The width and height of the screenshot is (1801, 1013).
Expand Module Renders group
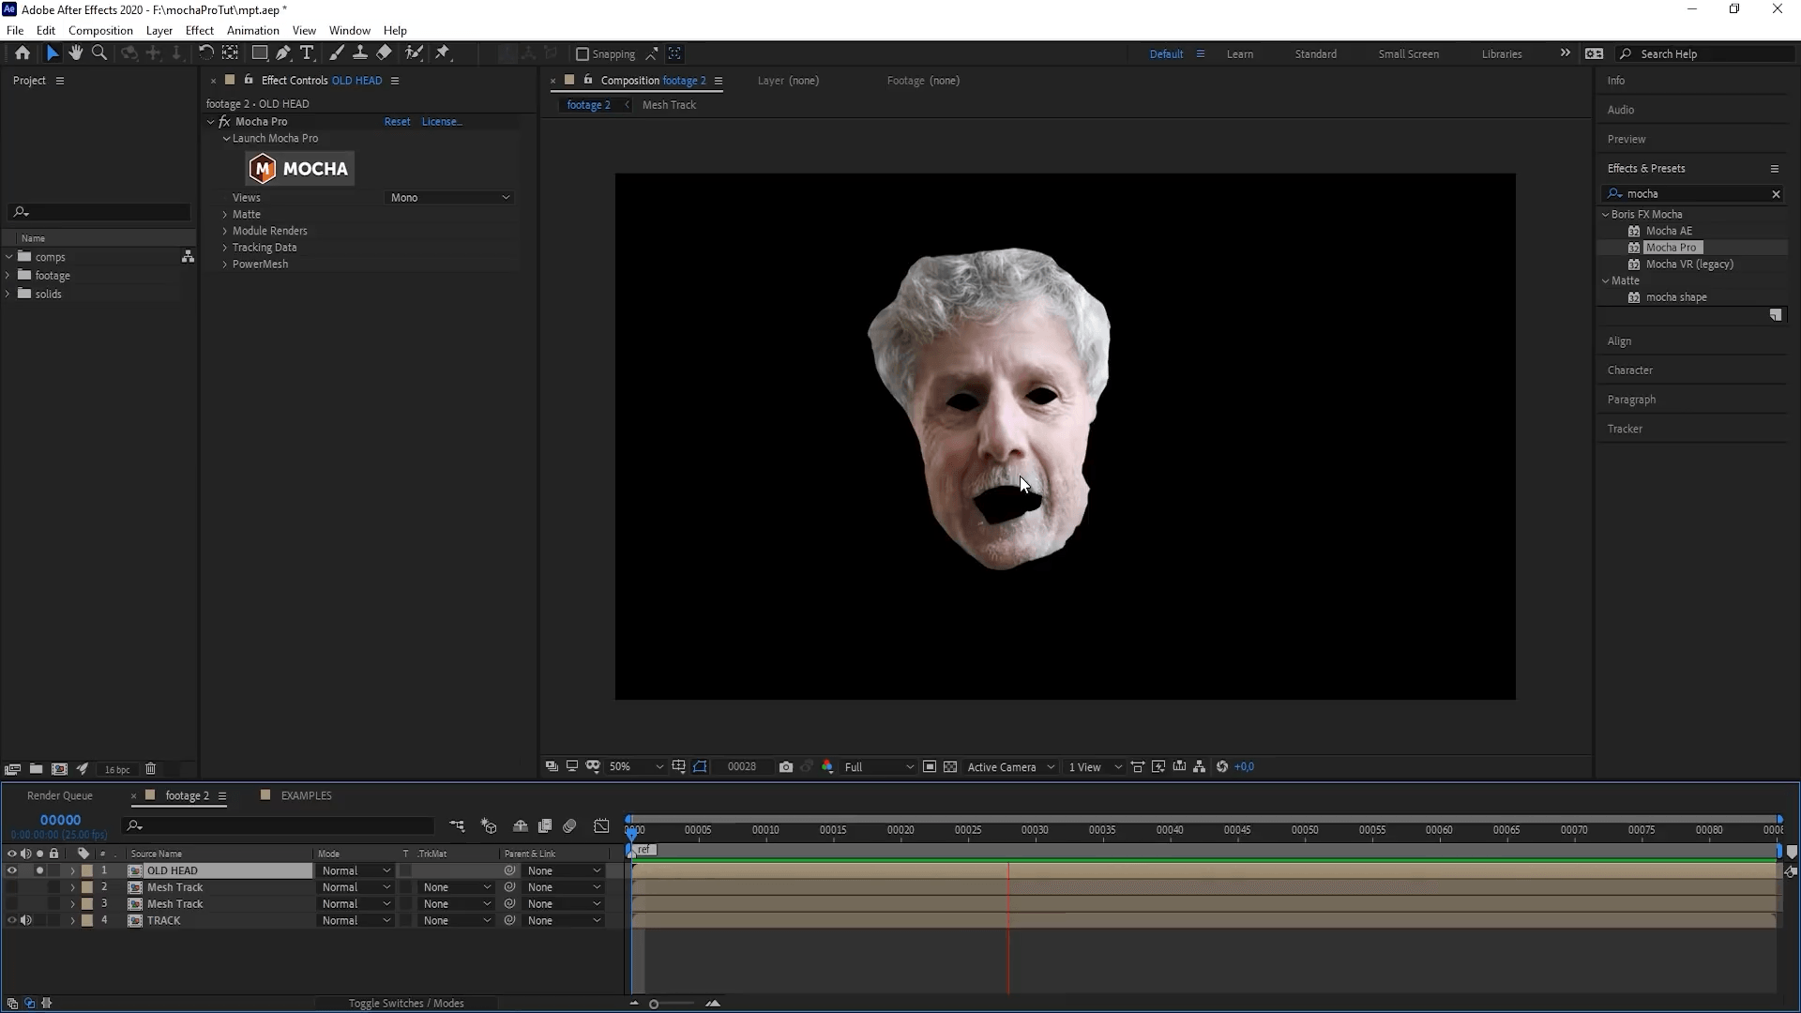225,231
